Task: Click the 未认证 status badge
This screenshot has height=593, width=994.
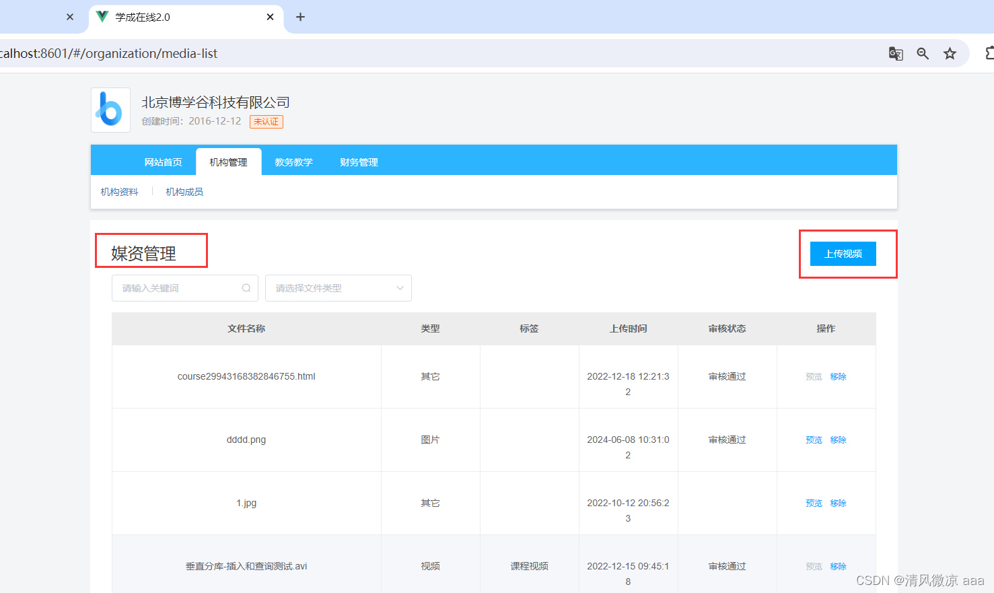Action: click(x=267, y=122)
